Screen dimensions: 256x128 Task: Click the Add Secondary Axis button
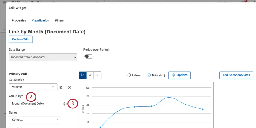tap(236, 75)
